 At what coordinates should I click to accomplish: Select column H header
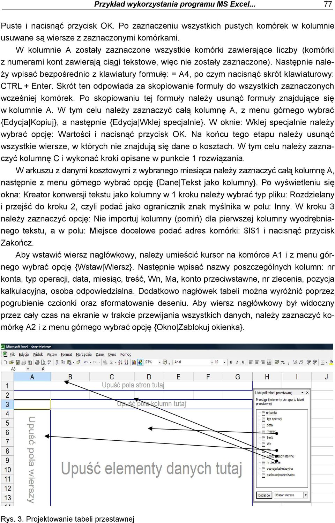267,377
